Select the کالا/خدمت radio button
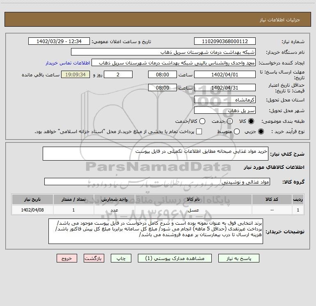Image resolution: width=316 pixels, height=306 pixels. click(202, 121)
